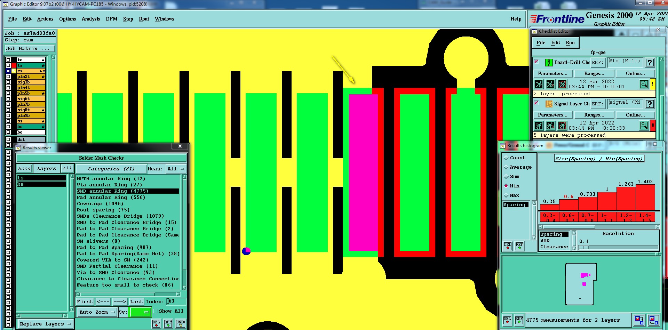Click Board-Drill Online button
The height and width of the screenshot is (330, 668).
[635, 74]
